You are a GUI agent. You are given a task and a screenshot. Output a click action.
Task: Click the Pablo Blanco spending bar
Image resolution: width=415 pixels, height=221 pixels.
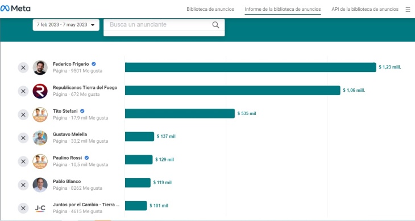(x=138, y=182)
